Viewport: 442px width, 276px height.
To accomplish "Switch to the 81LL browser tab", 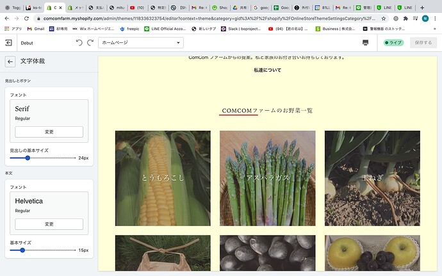I will pyautogui.click(x=323, y=8).
